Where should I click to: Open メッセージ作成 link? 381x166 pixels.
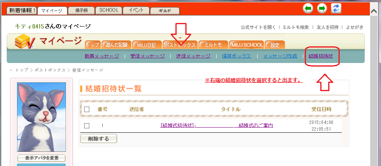pos(280,56)
